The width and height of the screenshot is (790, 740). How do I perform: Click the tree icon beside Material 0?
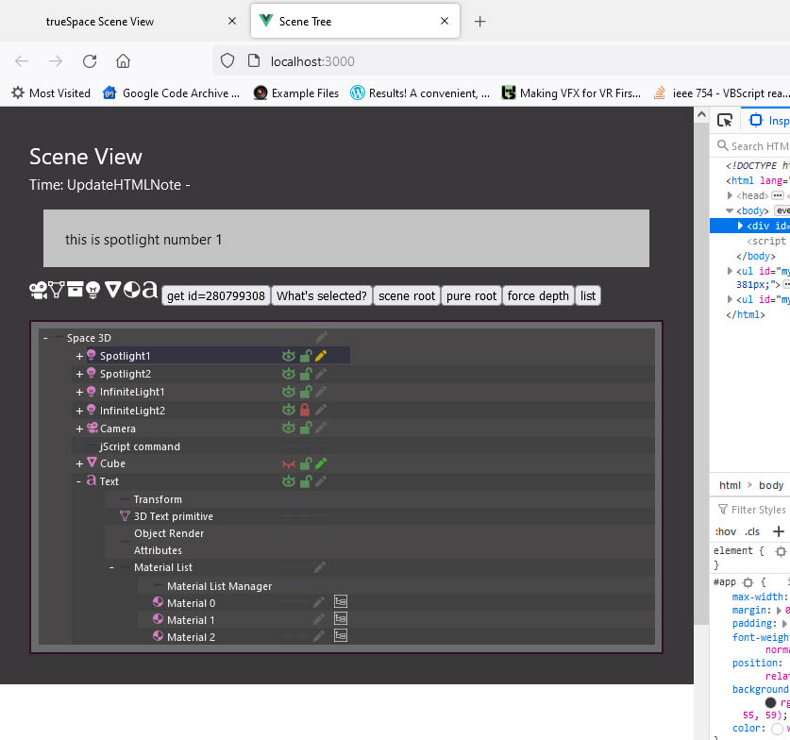[x=341, y=602]
